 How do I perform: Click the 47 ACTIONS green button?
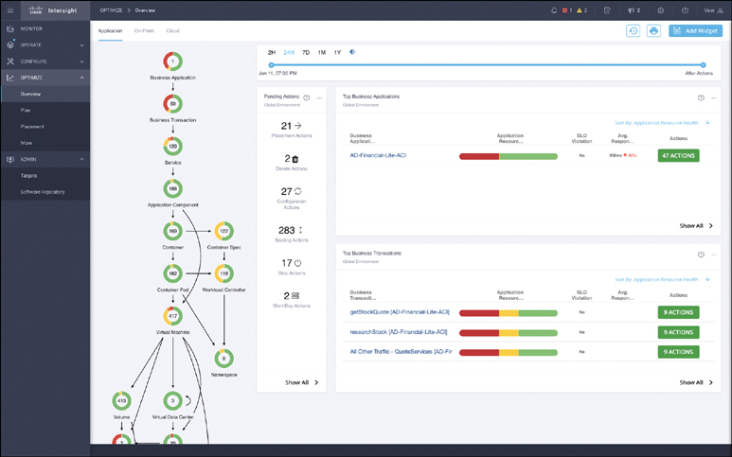[x=678, y=155]
